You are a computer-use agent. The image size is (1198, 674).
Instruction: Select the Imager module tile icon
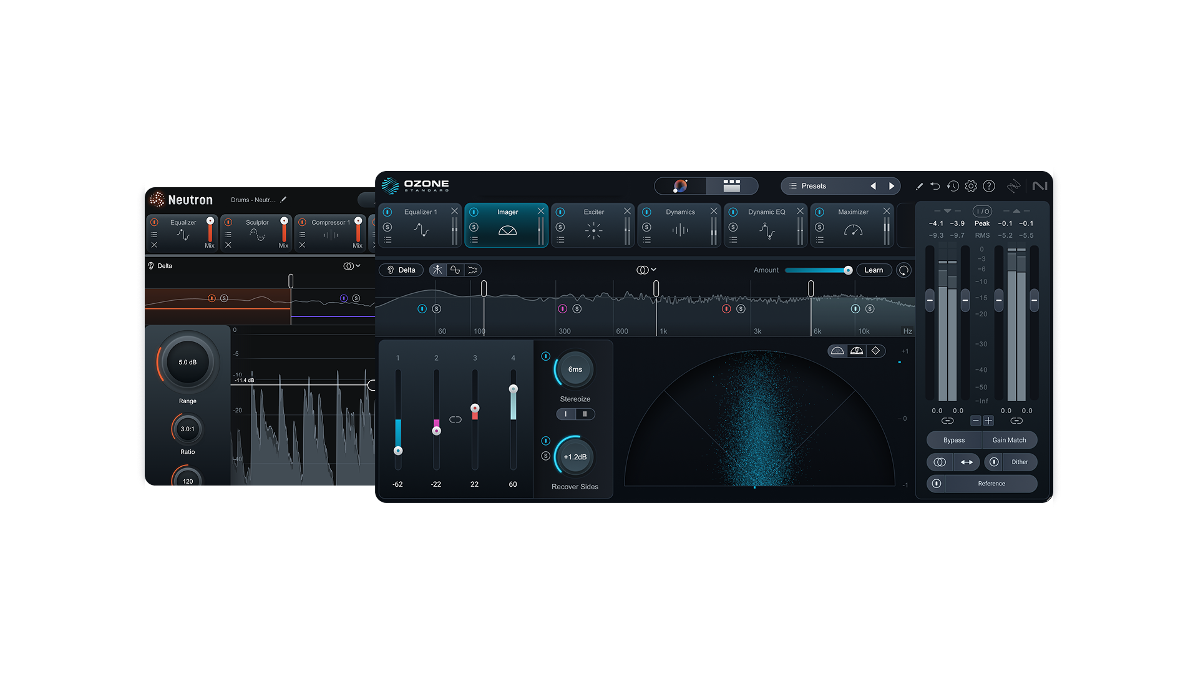pyautogui.click(x=507, y=230)
